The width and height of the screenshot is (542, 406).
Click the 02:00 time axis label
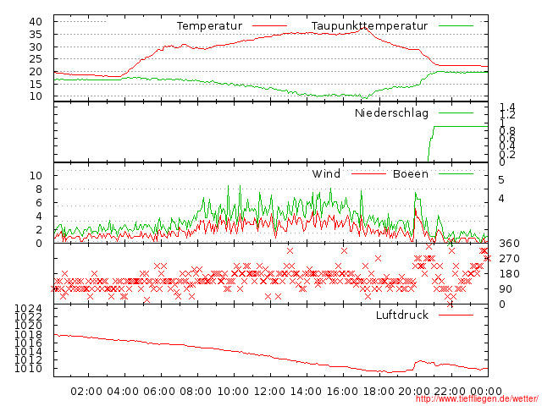click(x=86, y=392)
